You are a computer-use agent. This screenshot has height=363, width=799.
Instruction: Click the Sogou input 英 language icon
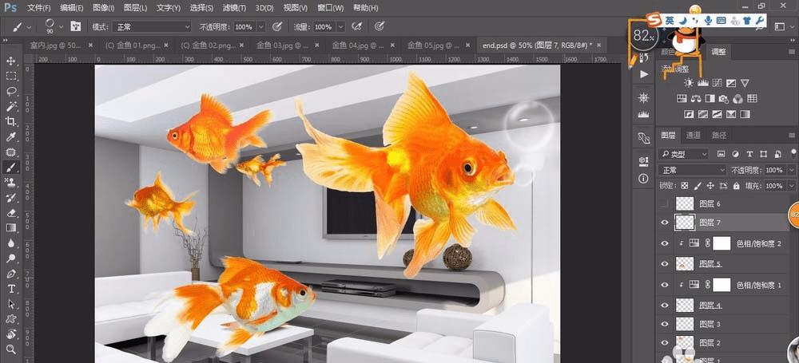(669, 21)
